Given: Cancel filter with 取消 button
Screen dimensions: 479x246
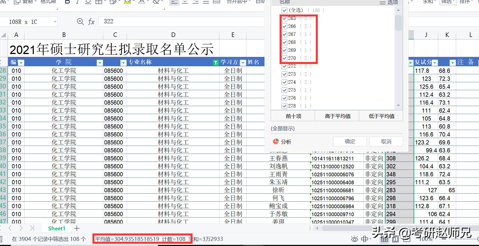Looking at the screenshot, I should tap(386, 141).
